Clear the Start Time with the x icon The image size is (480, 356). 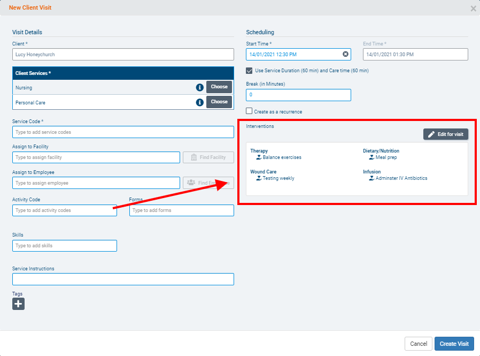coord(345,54)
